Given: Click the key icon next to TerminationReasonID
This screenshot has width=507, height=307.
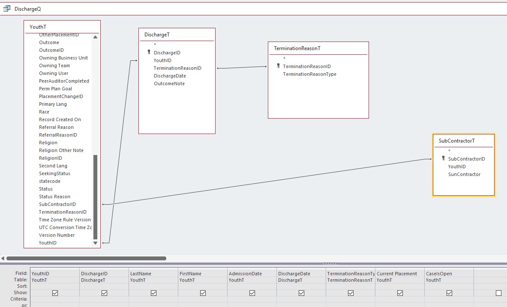Looking at the screenshot, I should [x=278, y=66].
